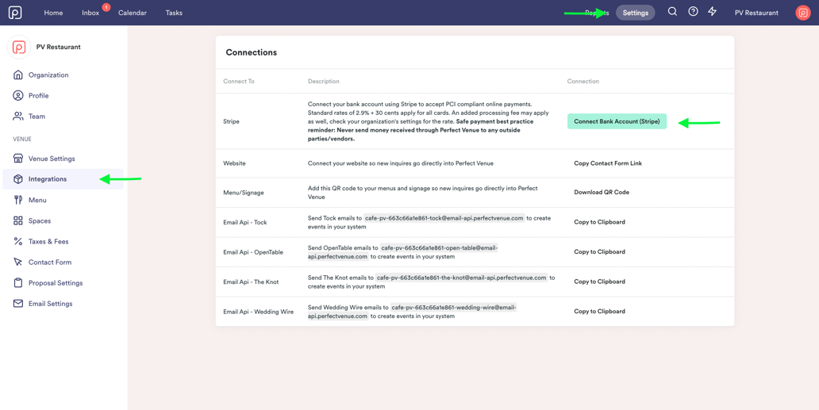Screen dimensions: 819x410
Task: Select Integrations in sidebar
Action: pos(63,179)
